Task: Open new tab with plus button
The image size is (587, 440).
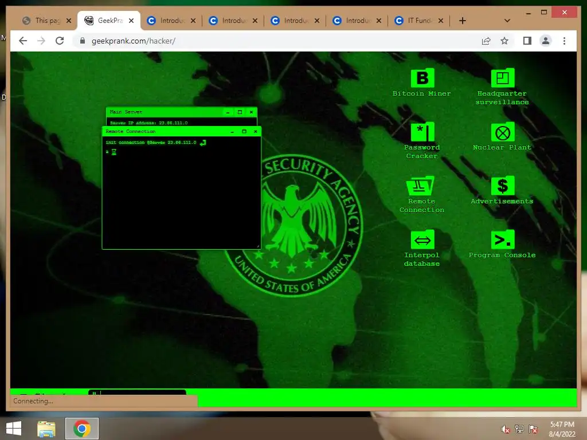Action: click(x=463, y=21)
